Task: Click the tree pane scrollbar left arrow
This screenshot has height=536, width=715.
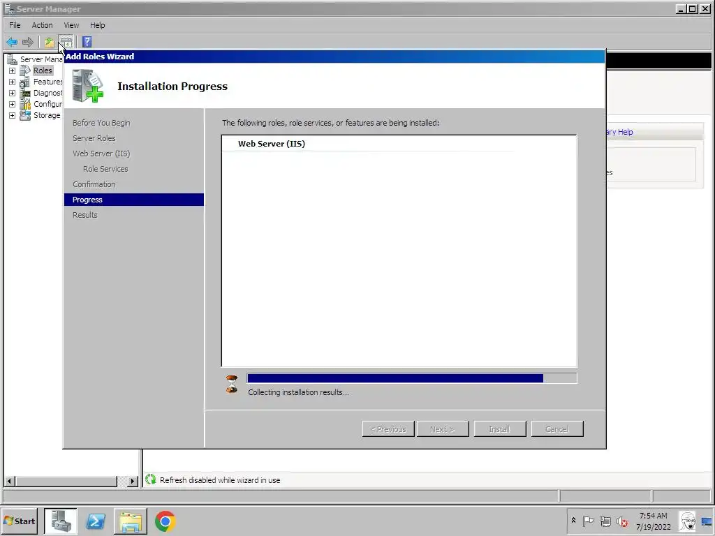Action: point(10,481)
